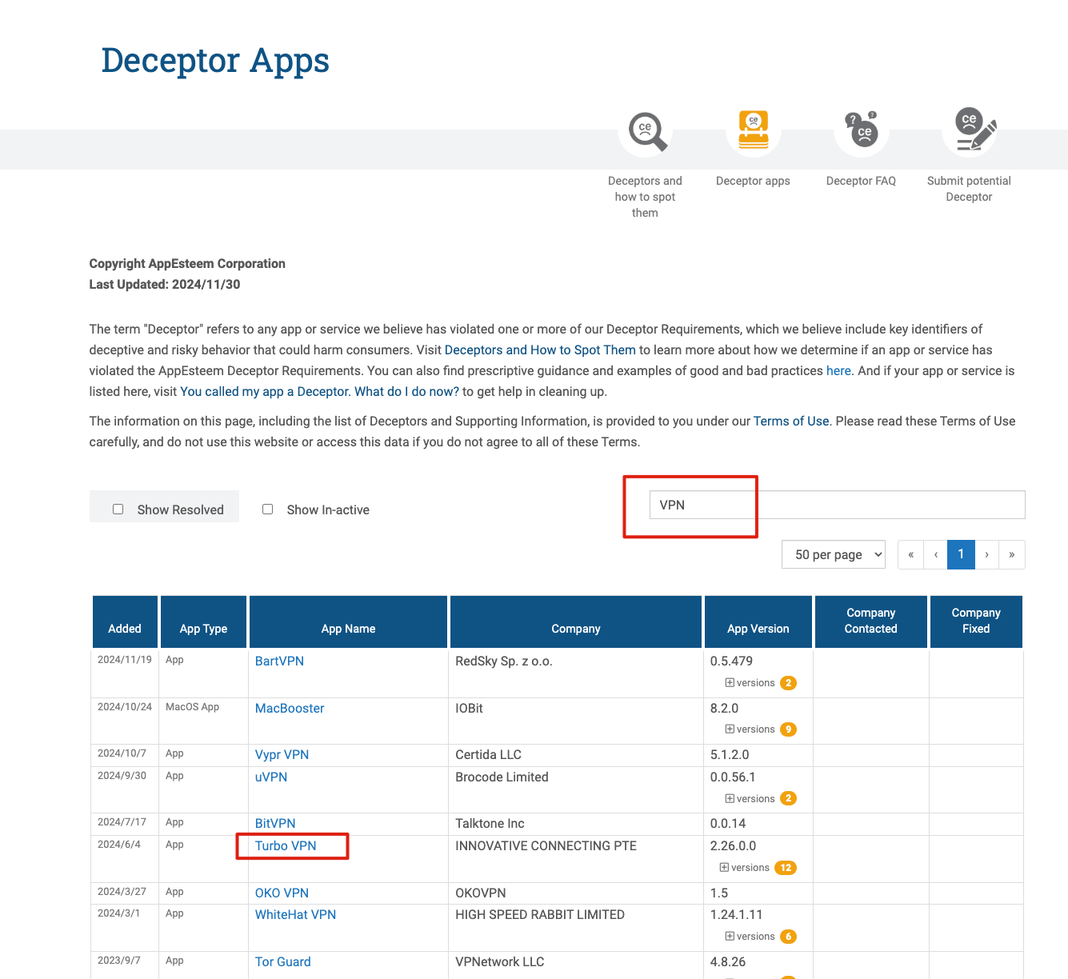The height and width of the screenshot is (979, 1068).
Task: Toggle the Show In-active checkbox
Action: point(268,509)
